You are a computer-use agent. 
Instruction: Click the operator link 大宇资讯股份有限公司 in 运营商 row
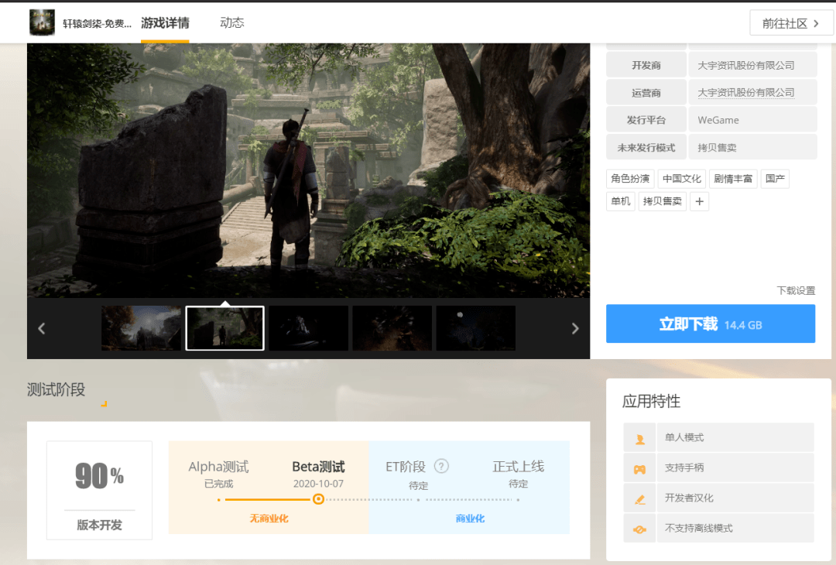pos(746,93)
